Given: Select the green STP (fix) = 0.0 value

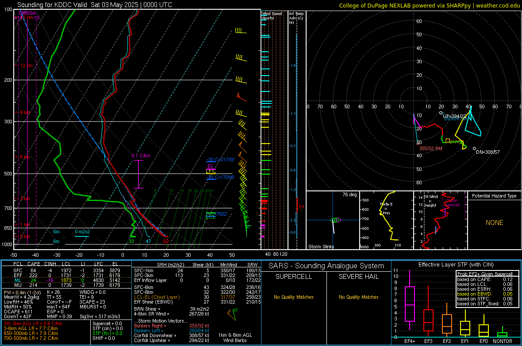Looking at the screenshot, I should coord(107,333).
